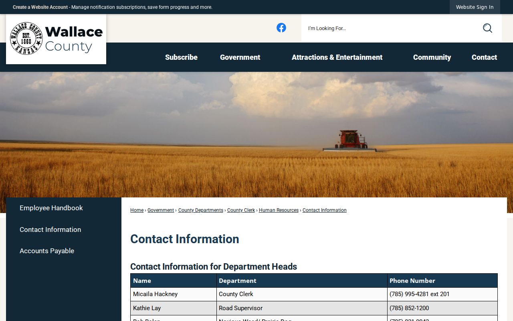
Task: Open the Subscribe menu
Action: pos(181,57)
